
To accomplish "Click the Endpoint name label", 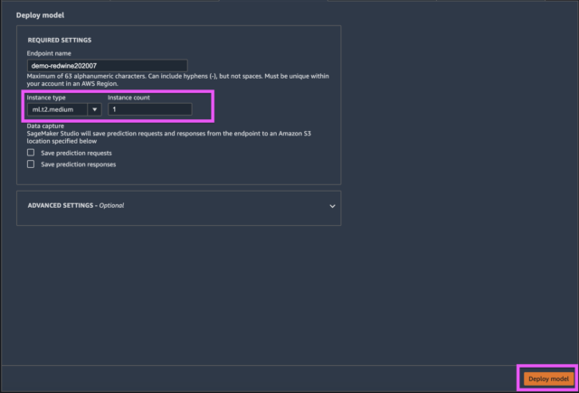I will [x=49, y=53].
